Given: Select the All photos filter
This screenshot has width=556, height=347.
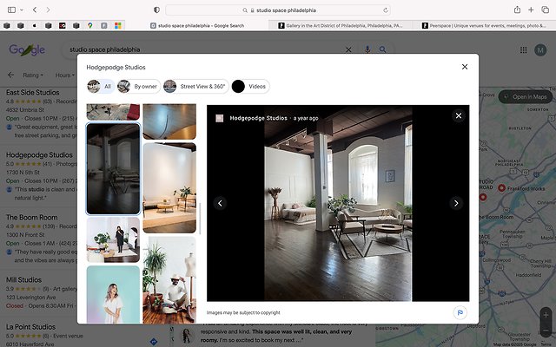Looking at the screenshot, I should pyautogui.click(x=101, y=87).
